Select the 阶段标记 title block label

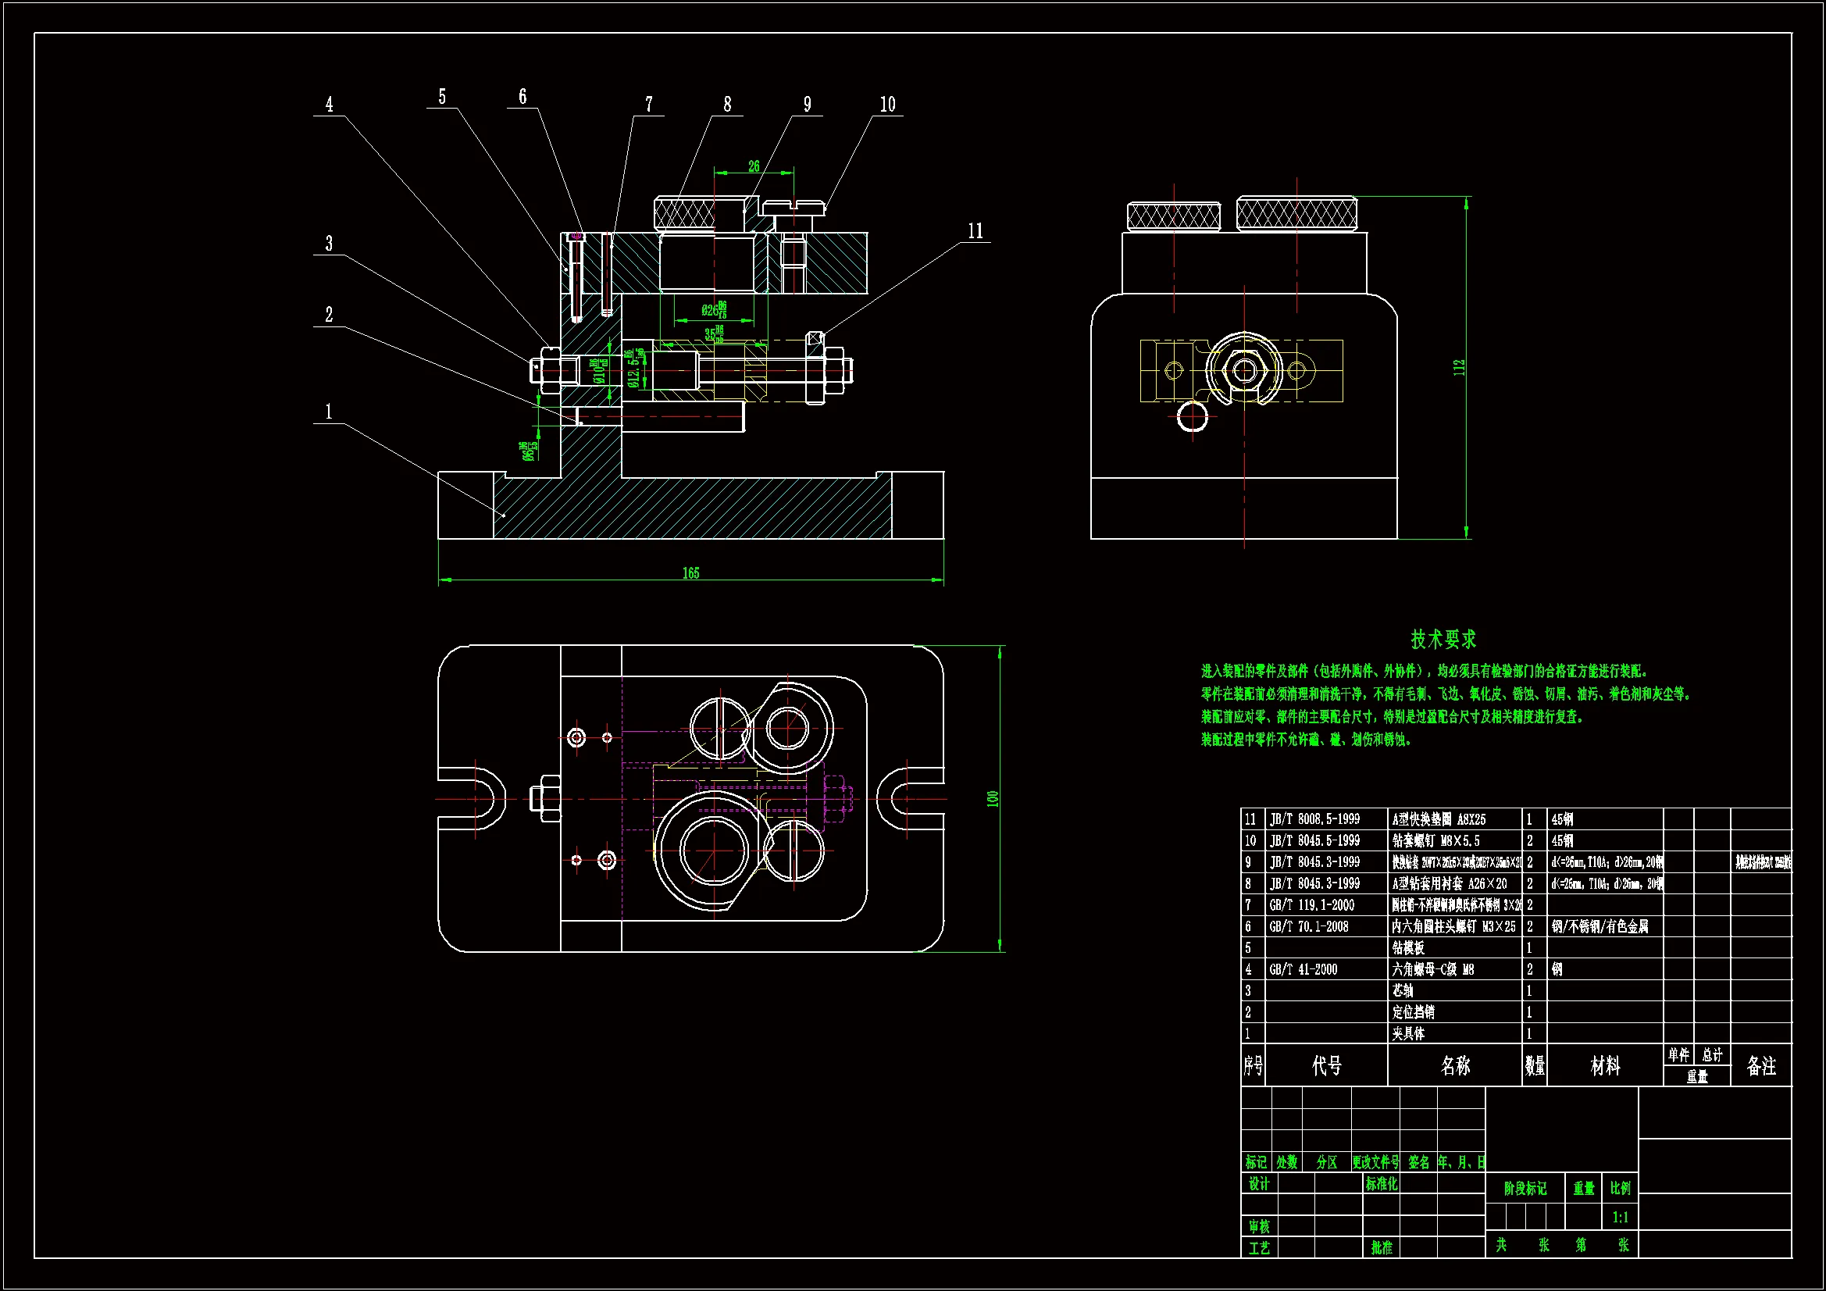(1525, 1189)
